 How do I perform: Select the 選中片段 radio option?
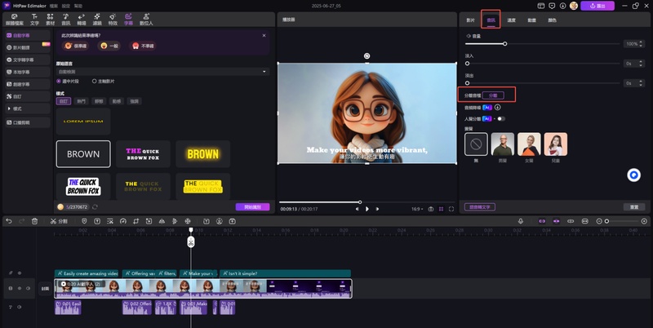point(59,82)
